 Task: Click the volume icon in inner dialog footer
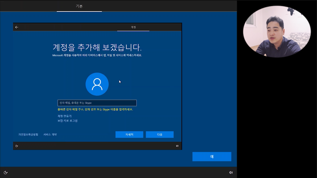coord(177,146)
